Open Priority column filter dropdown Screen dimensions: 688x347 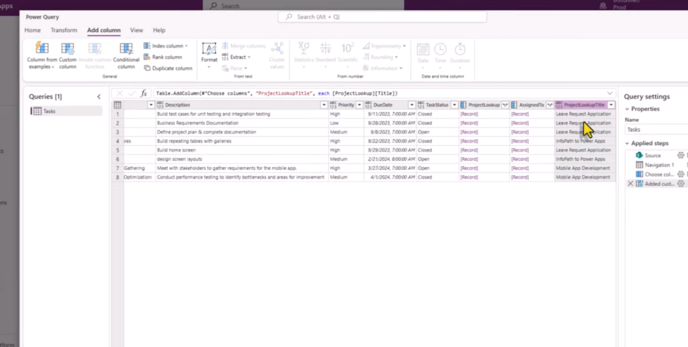359,105
